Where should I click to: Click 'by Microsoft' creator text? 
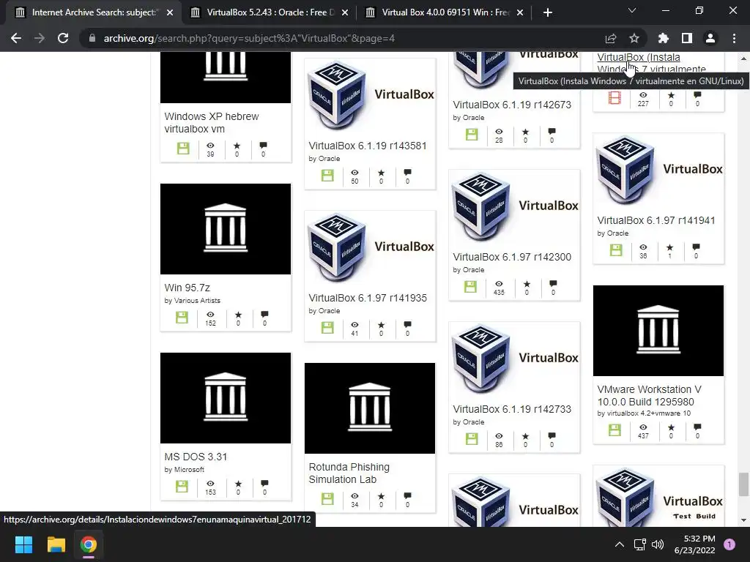tap(184, 470)
